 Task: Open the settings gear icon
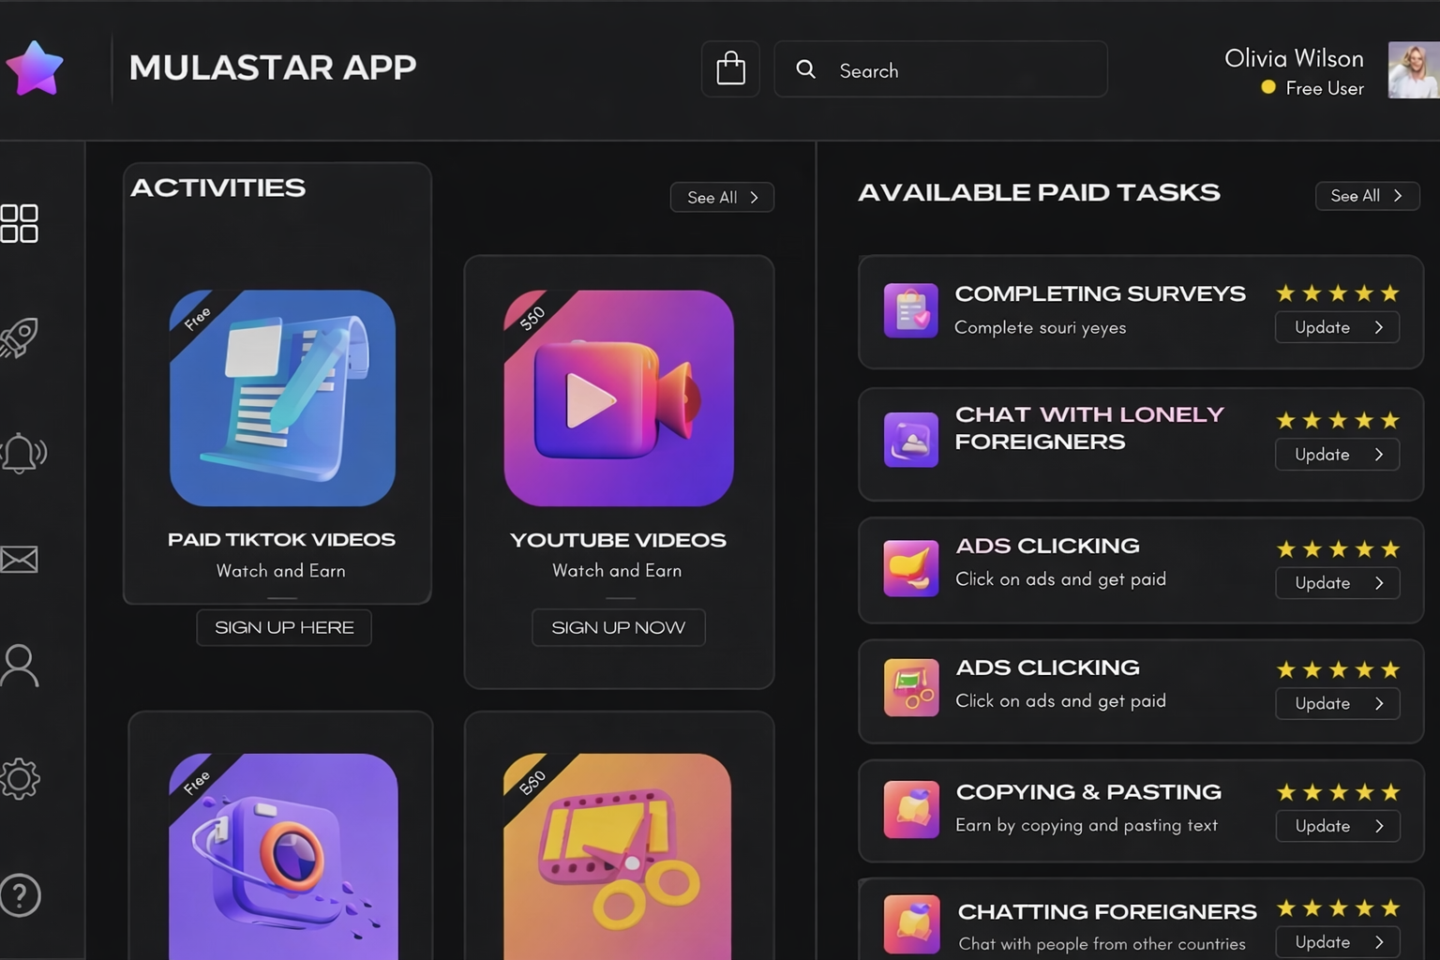click(x=20, y=778)
